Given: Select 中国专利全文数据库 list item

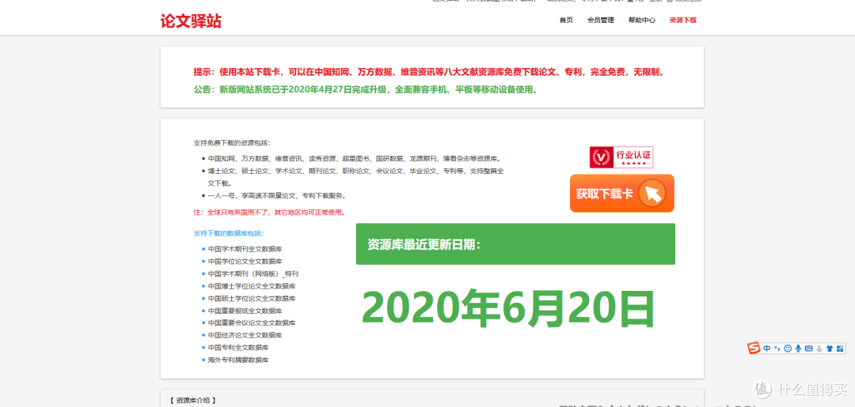Looking at the screenshot, I should [x=238, y=347].
